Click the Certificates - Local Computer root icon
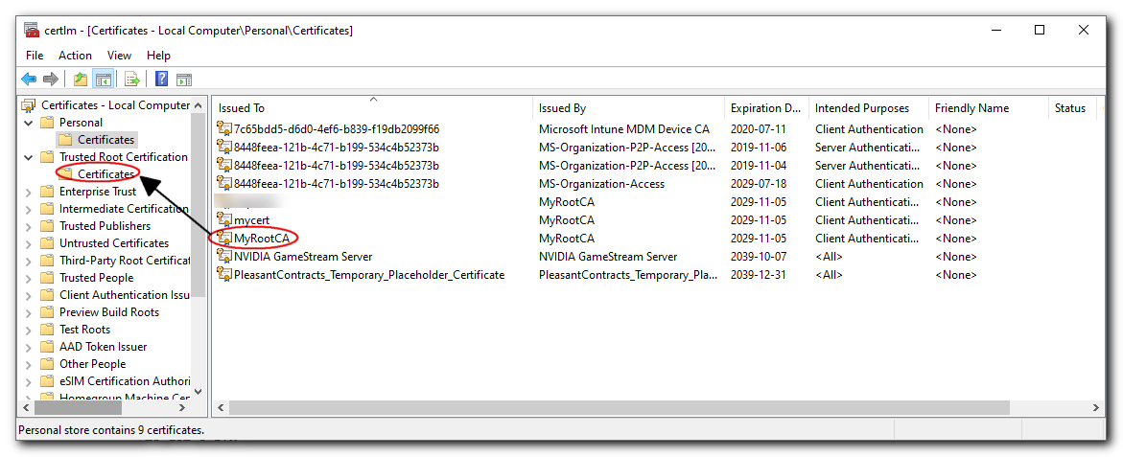 pyautogui.click(x=29, y=105)
